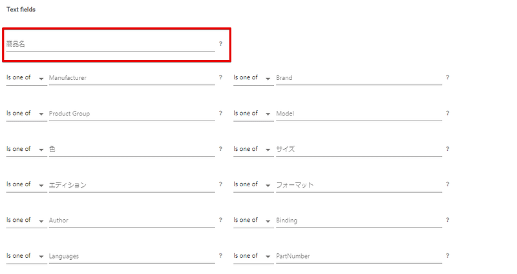Click help icon beside Product Group field

coord(220,113)
